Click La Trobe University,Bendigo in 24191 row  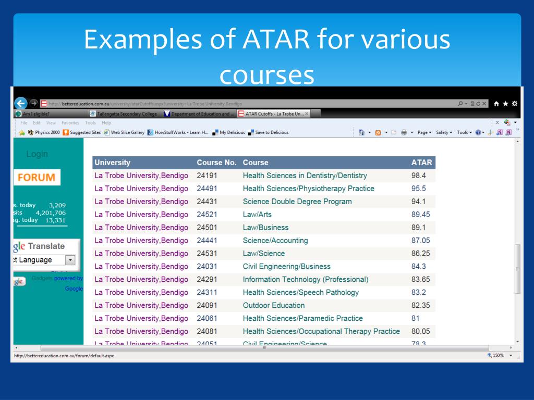click(141, 176)
